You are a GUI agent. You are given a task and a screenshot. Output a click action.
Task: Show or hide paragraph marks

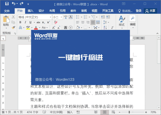tap(112, 27)
